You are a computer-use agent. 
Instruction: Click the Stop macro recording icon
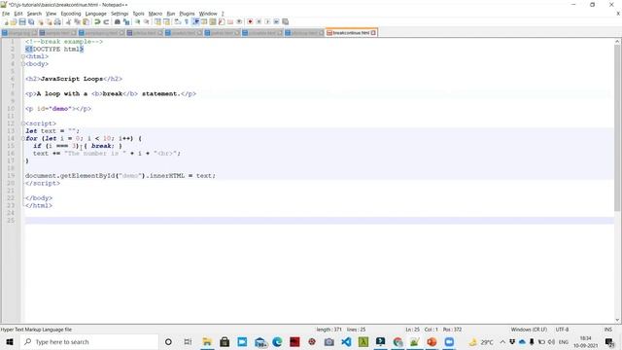point(259,21)
